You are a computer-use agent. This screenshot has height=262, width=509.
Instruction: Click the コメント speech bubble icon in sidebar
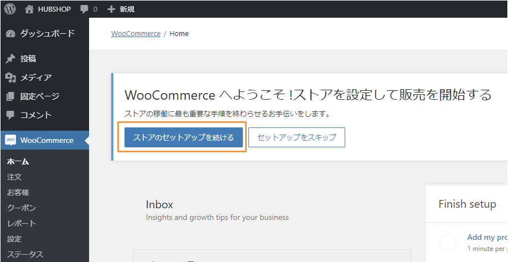[11, 115]
